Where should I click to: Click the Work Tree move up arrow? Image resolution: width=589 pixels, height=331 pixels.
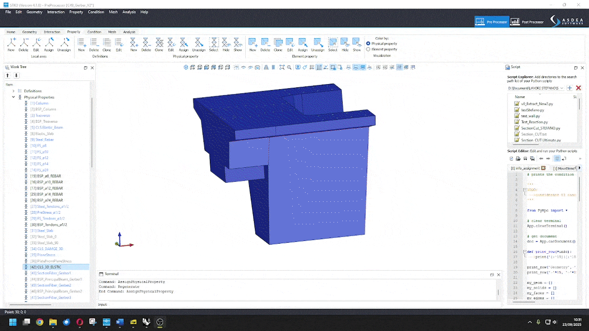[8, 75]
